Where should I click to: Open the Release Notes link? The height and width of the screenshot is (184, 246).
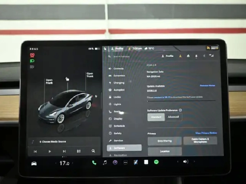pos(208,86)
